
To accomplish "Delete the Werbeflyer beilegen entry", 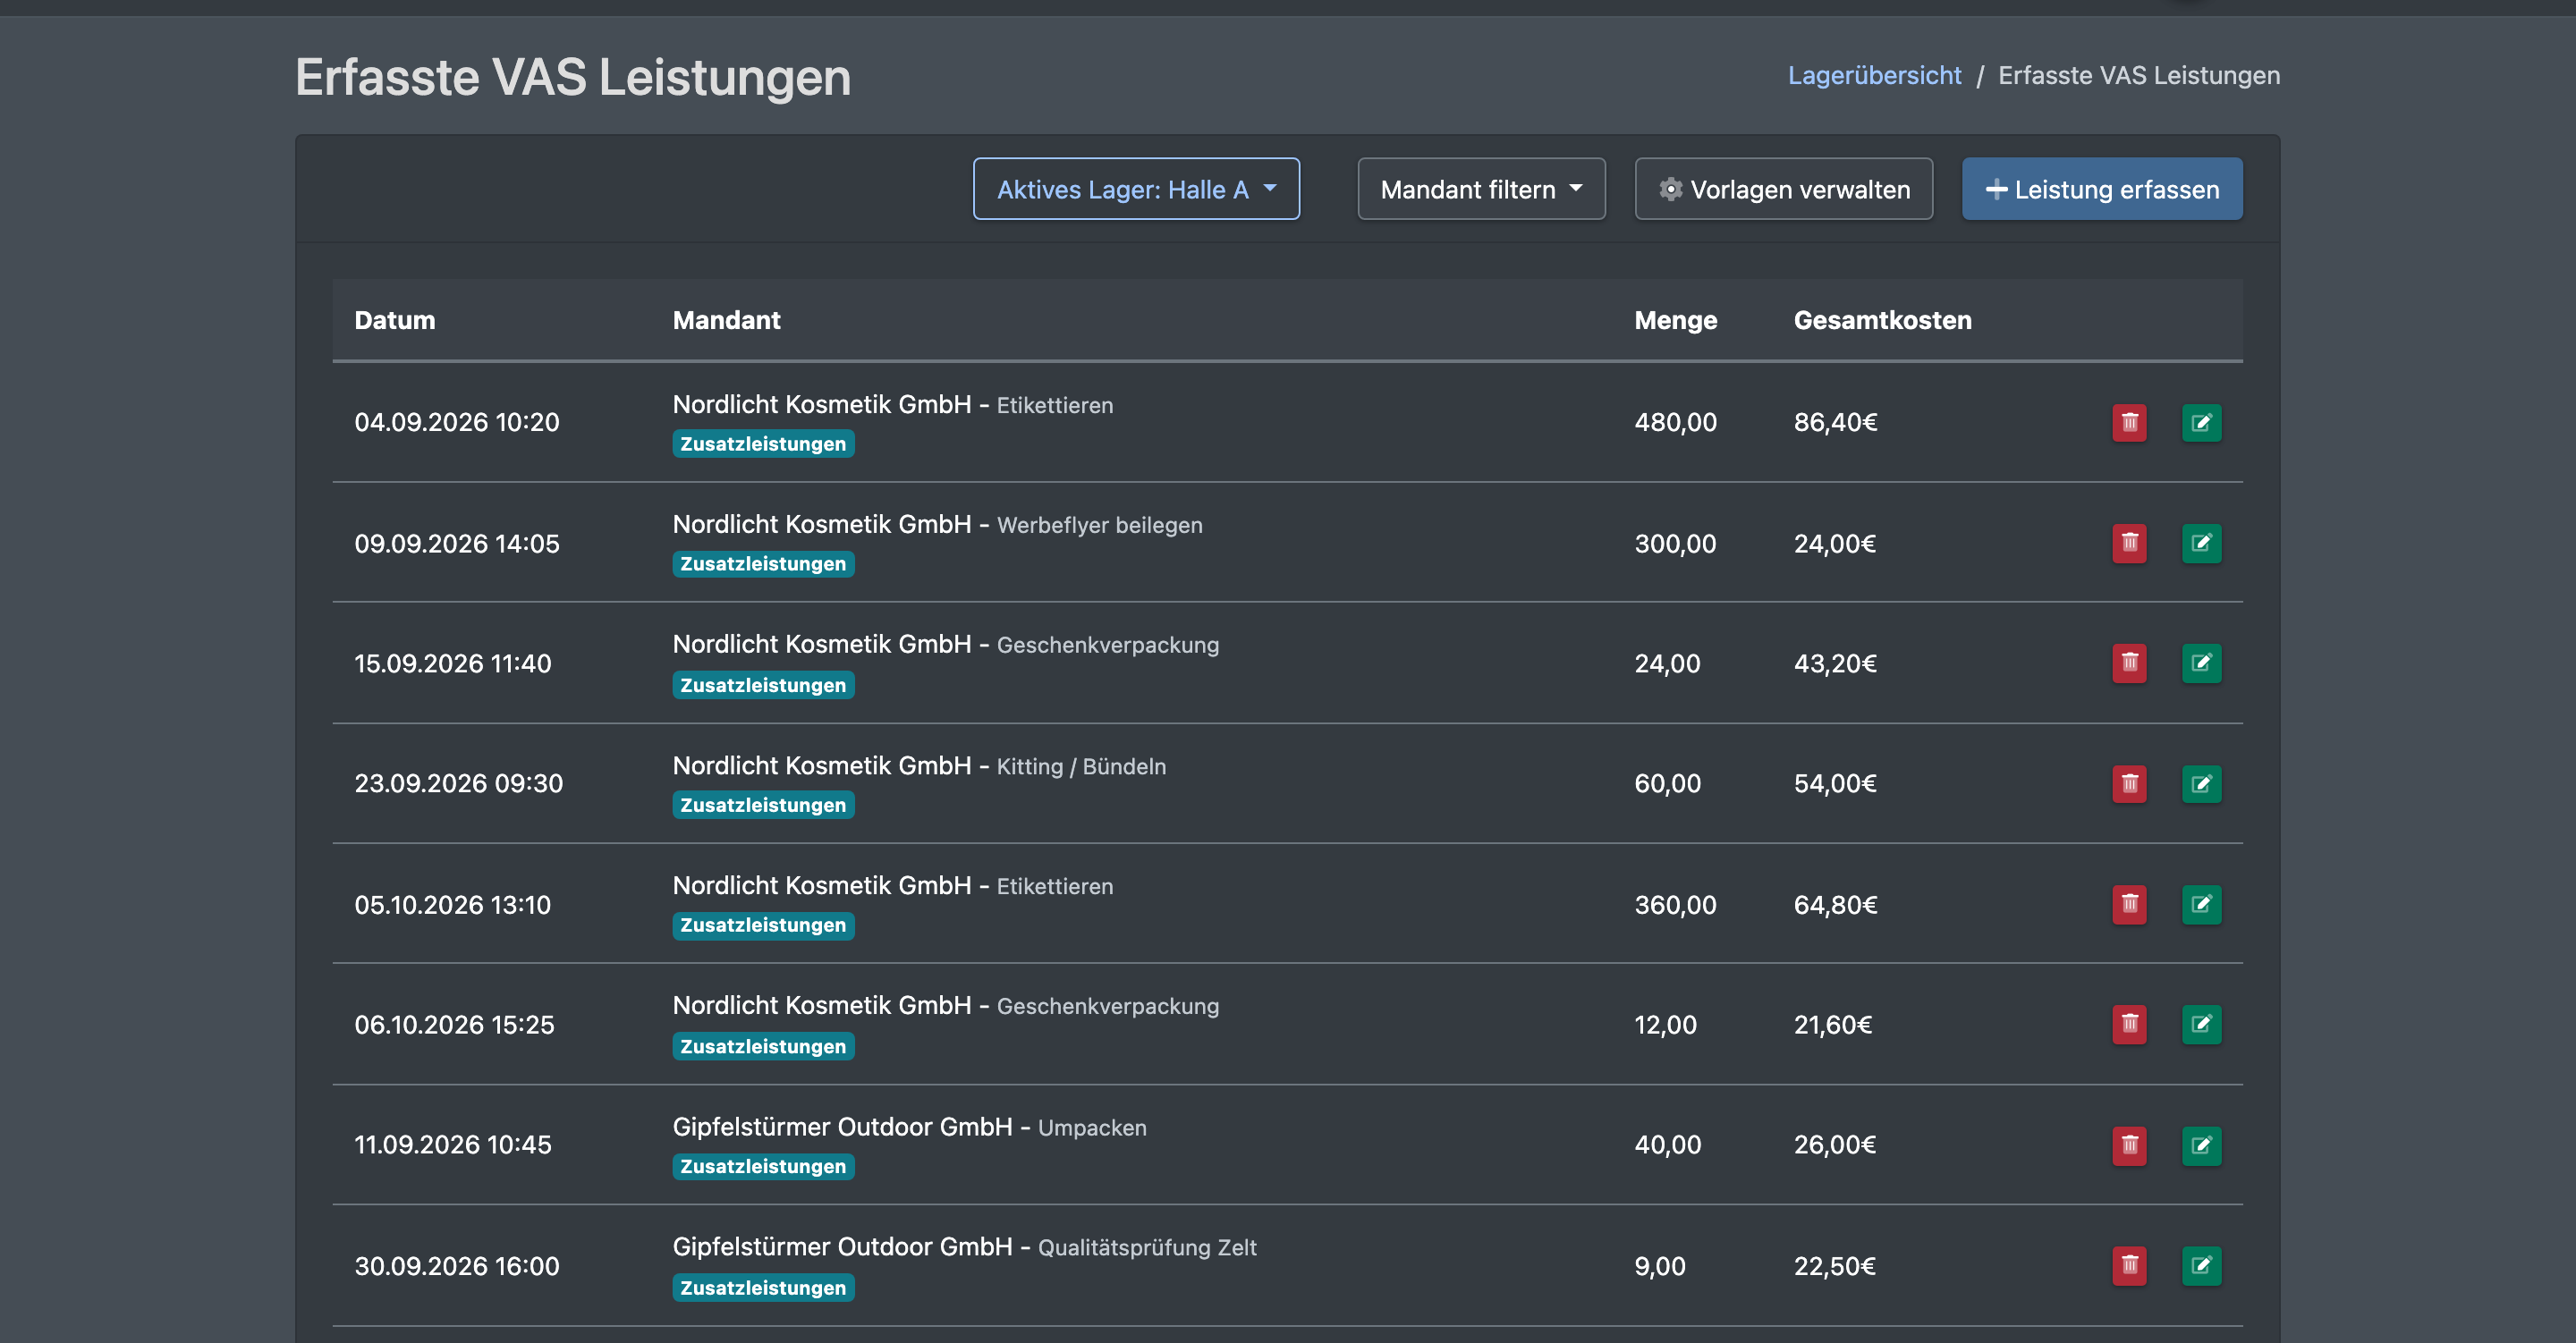I will [2129, 543].
